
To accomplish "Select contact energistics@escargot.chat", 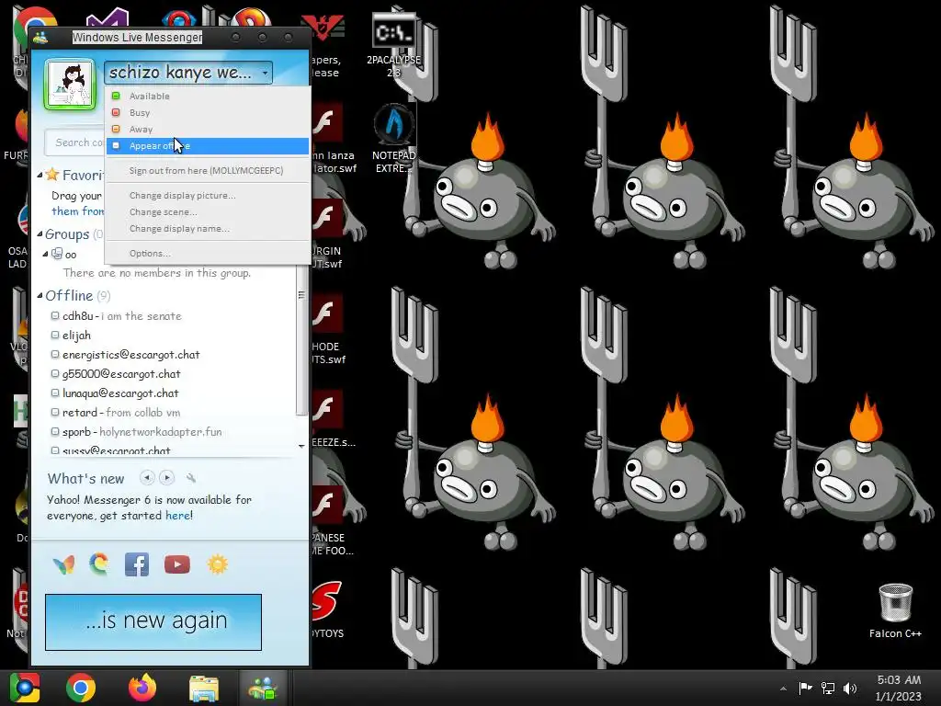I will coord(125,354).
